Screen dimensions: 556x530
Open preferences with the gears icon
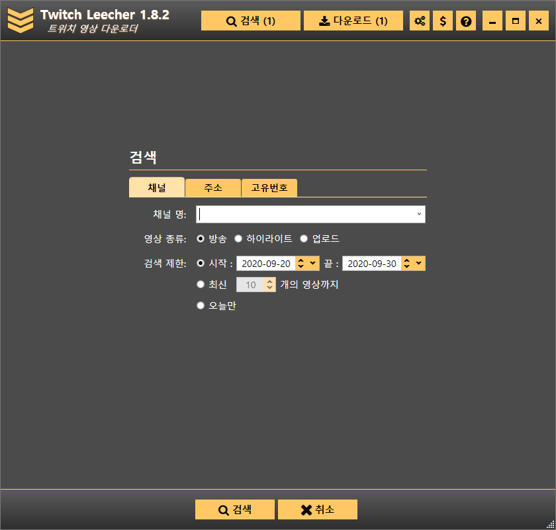click(420, 21)
